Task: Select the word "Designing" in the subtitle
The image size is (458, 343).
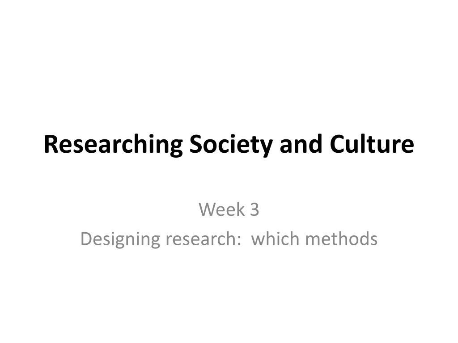Action: click(120, 239)
